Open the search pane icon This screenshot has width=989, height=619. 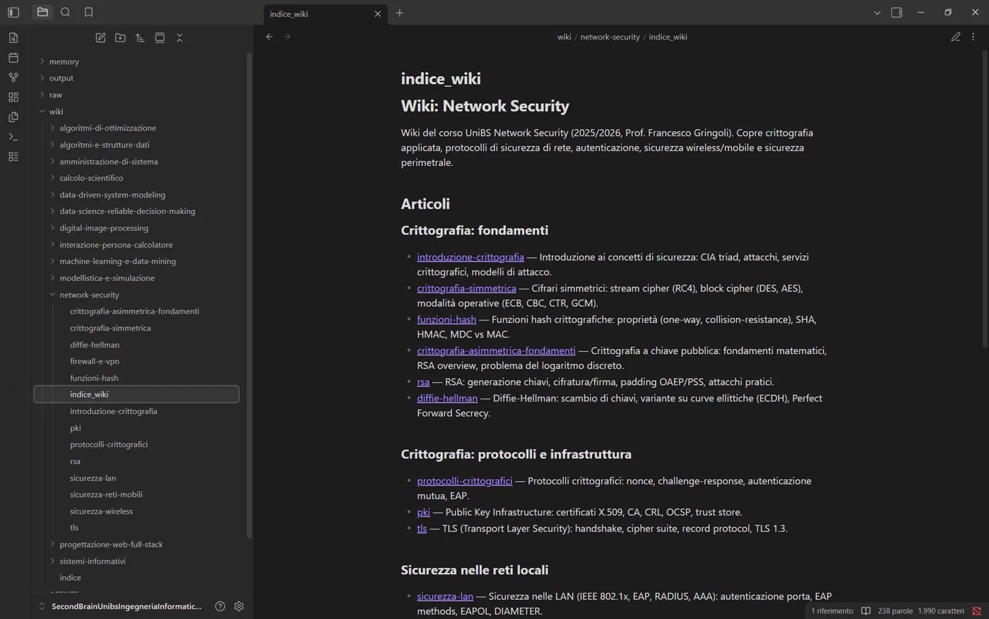66,12
